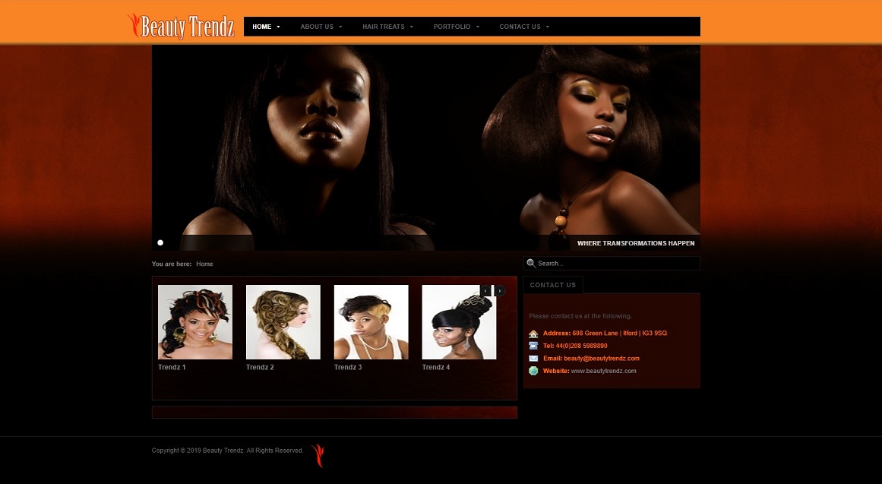
Task: Click the house icon beside Address
Action: pos(533,334)
